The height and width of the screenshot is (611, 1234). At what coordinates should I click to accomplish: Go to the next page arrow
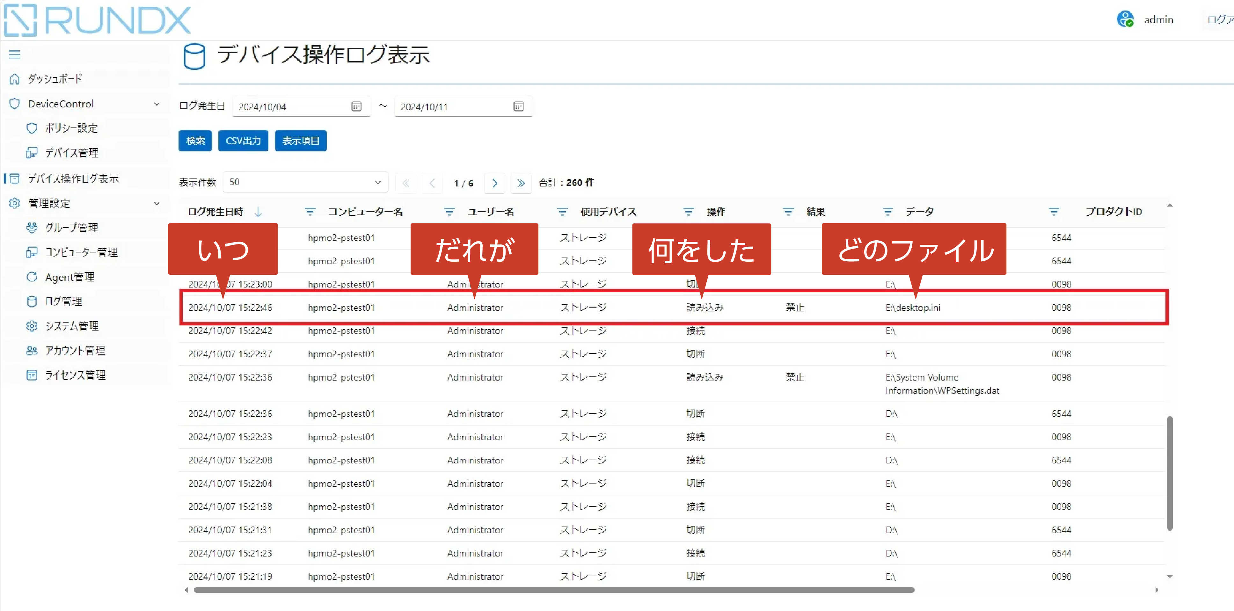[x=494, y=183]
